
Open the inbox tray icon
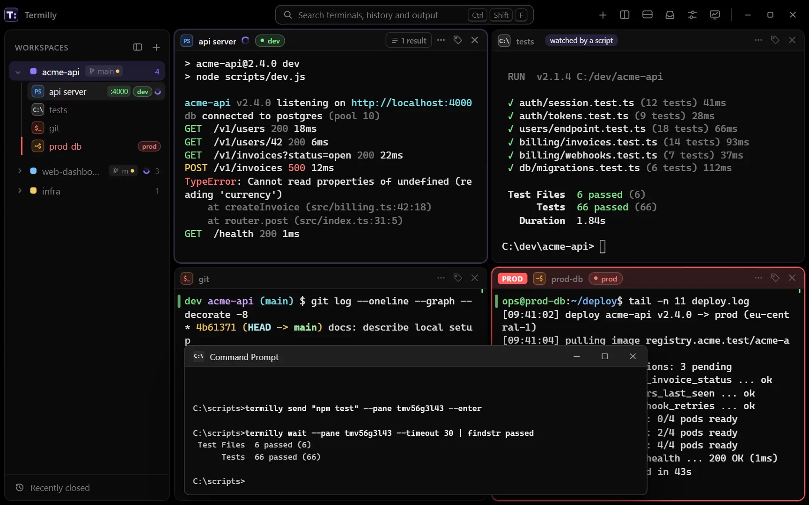tap(670, 15)
